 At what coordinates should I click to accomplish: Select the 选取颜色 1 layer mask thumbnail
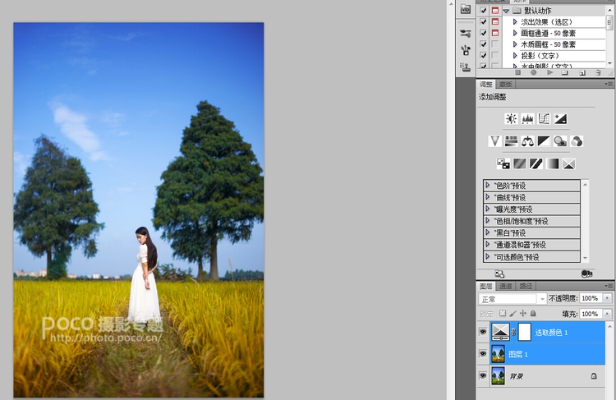point(525,332)
